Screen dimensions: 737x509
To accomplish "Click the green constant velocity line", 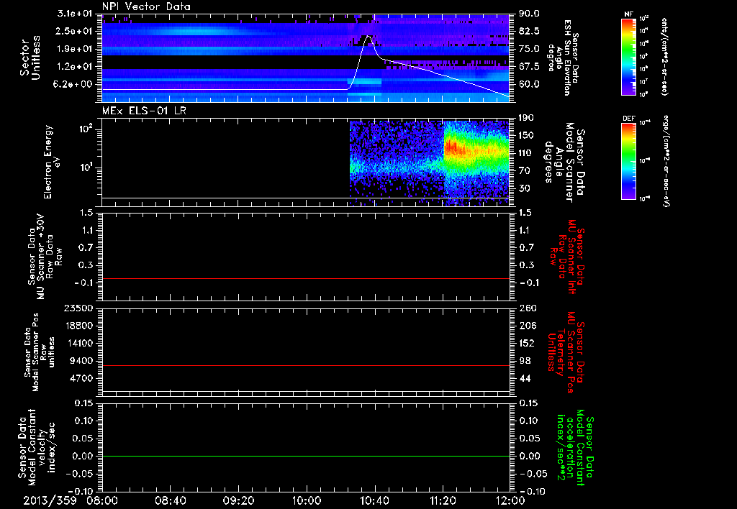I will (306, 456).
